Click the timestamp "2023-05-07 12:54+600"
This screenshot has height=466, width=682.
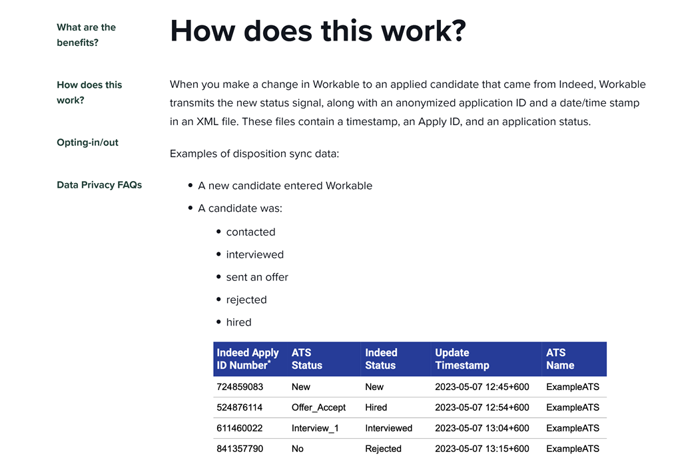coord(482,407)
